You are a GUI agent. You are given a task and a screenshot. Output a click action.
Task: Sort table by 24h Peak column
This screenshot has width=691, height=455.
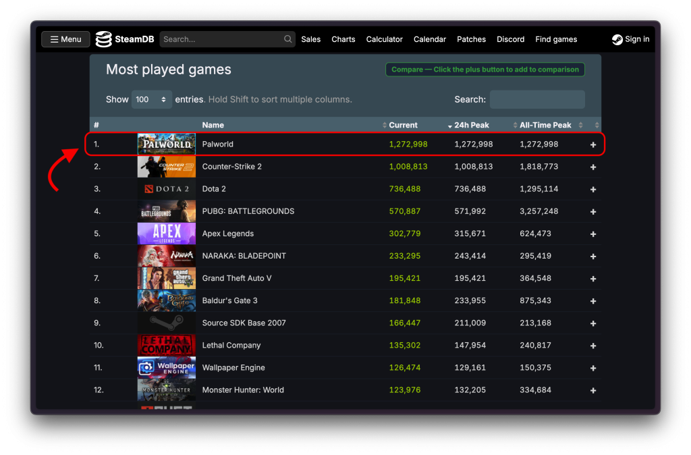pyautogui.click(x=471, y=125)
